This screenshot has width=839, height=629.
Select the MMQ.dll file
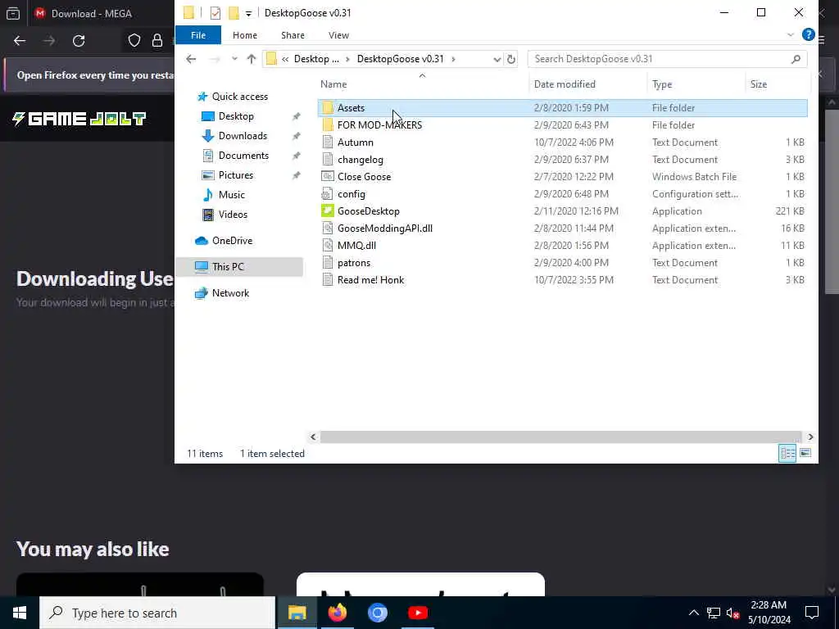click(356, 246)
